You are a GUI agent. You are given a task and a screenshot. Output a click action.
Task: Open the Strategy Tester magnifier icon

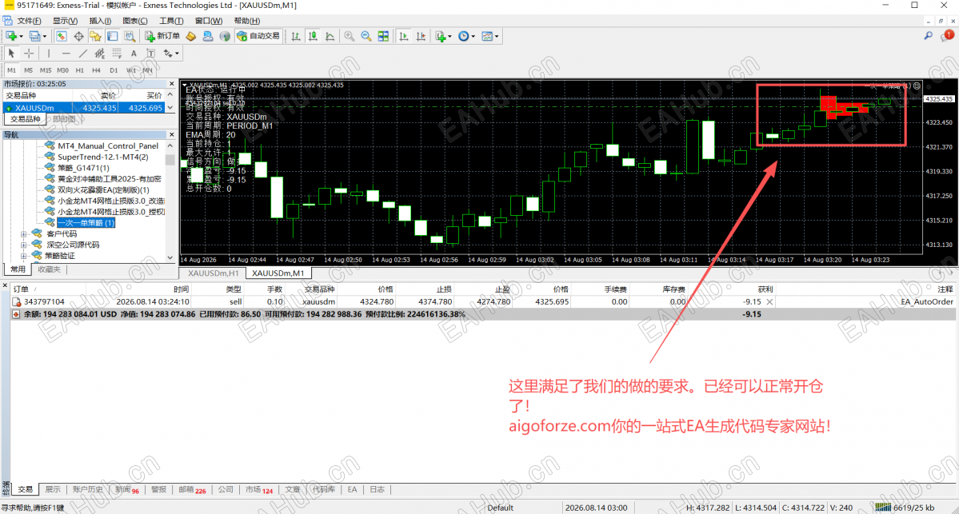click(130, 36)
